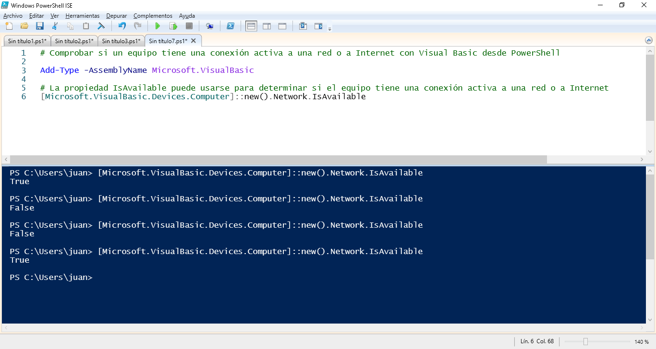Launch PowerShell.exe from the toolbar
Viewport: 656px width, 349px height.
coord(231,26)
